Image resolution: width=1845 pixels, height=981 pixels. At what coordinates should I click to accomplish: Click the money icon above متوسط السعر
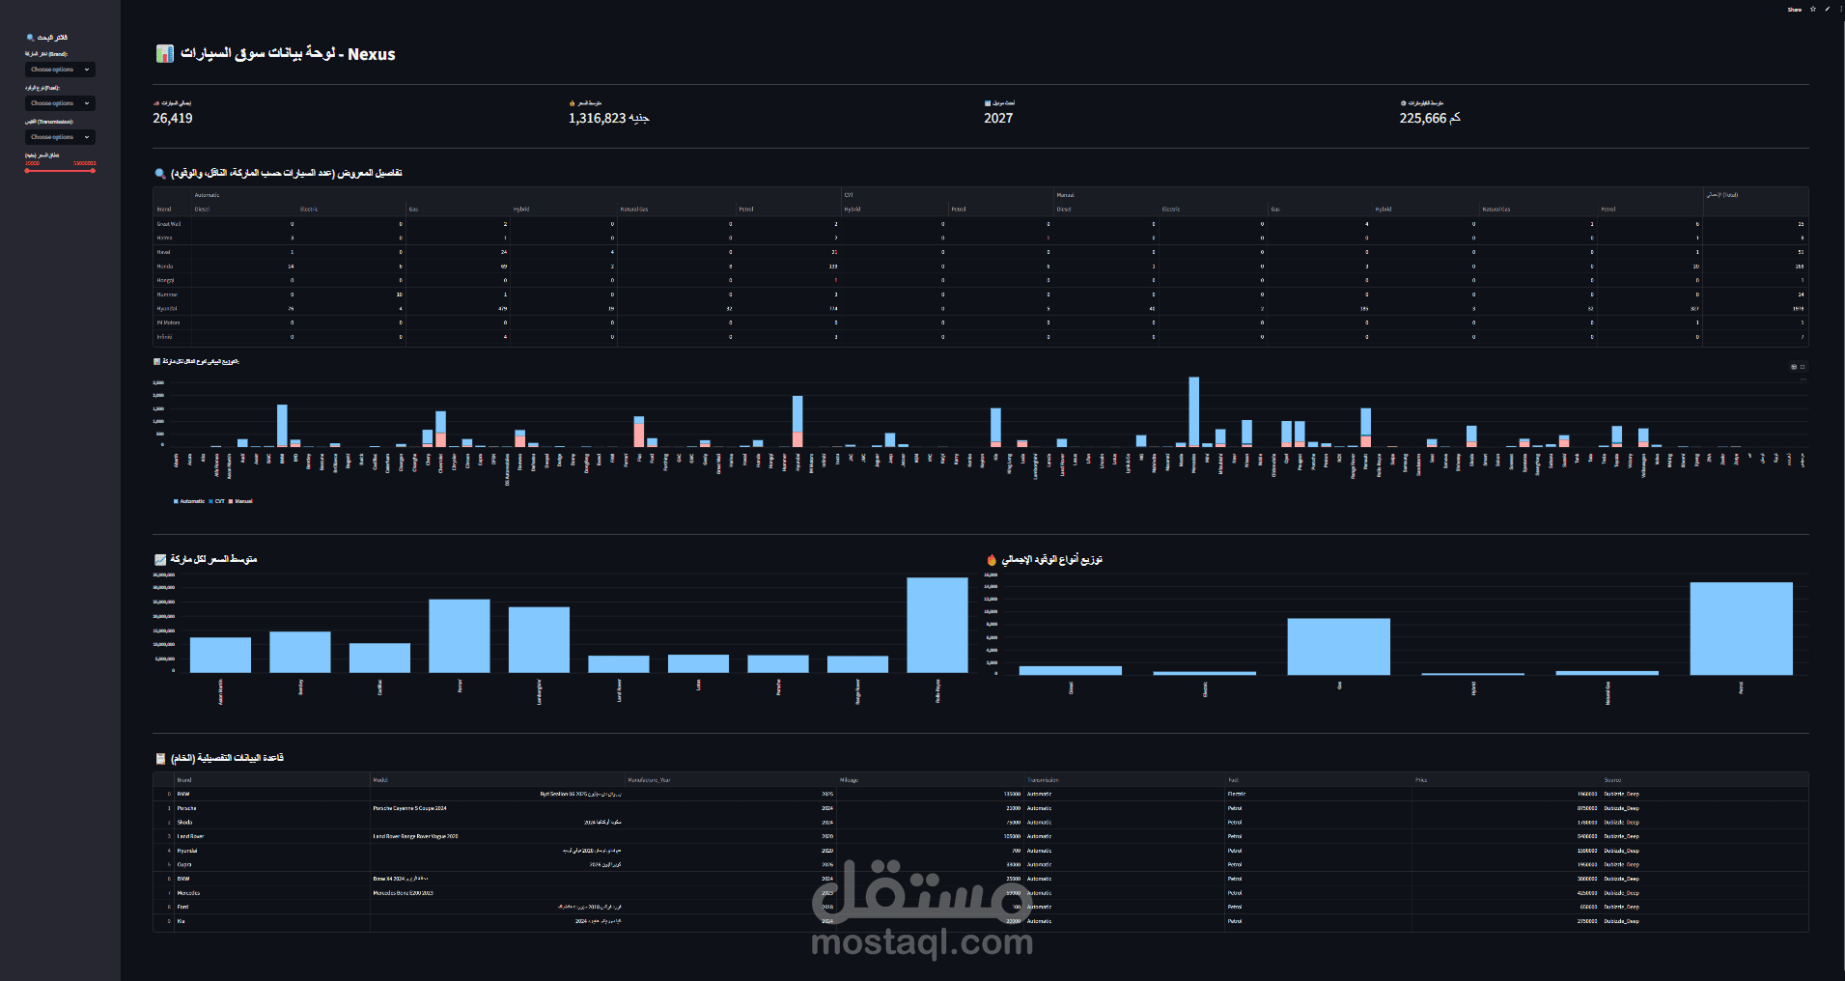[573, 101]
